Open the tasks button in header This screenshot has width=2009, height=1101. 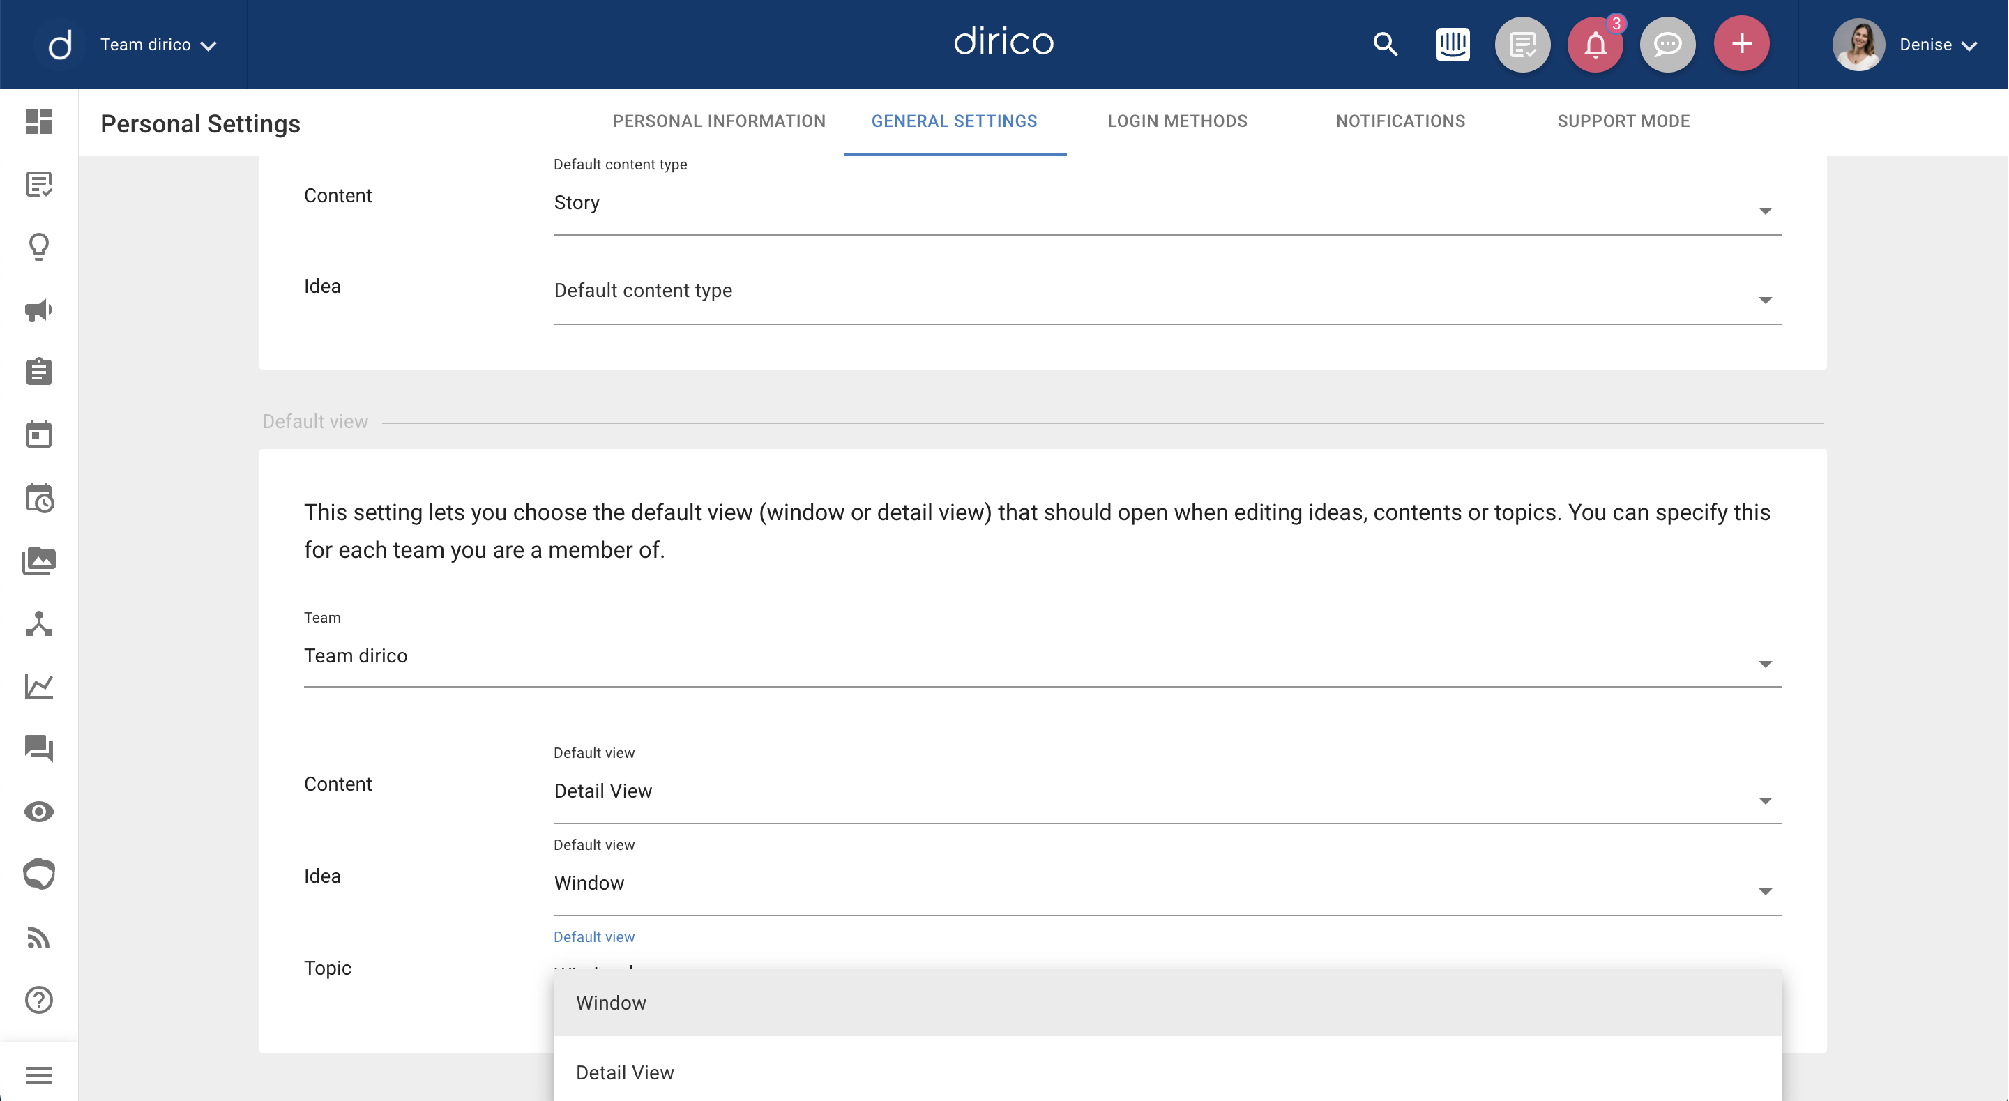pyautogui.click(x=1522, y=45)
